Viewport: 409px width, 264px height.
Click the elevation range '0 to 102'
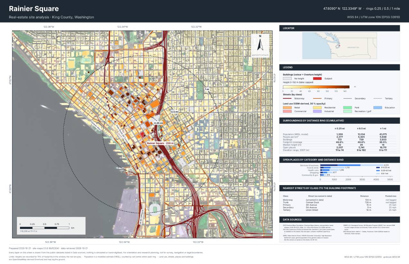coord(361,150)
